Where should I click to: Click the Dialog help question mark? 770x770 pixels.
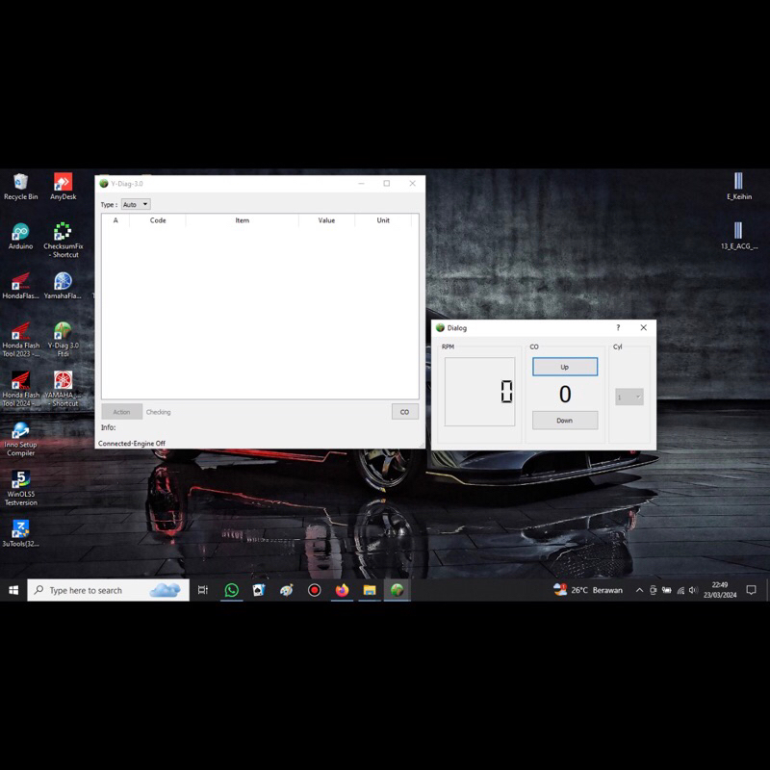618,327
